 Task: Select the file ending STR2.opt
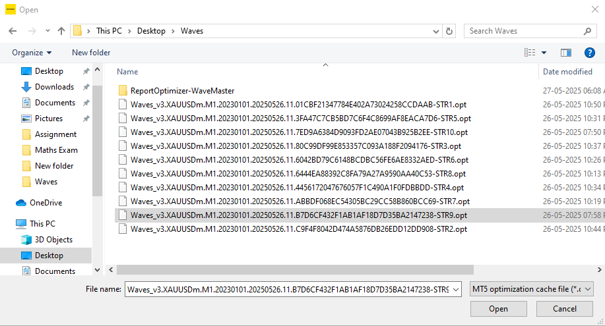(299, 229)
